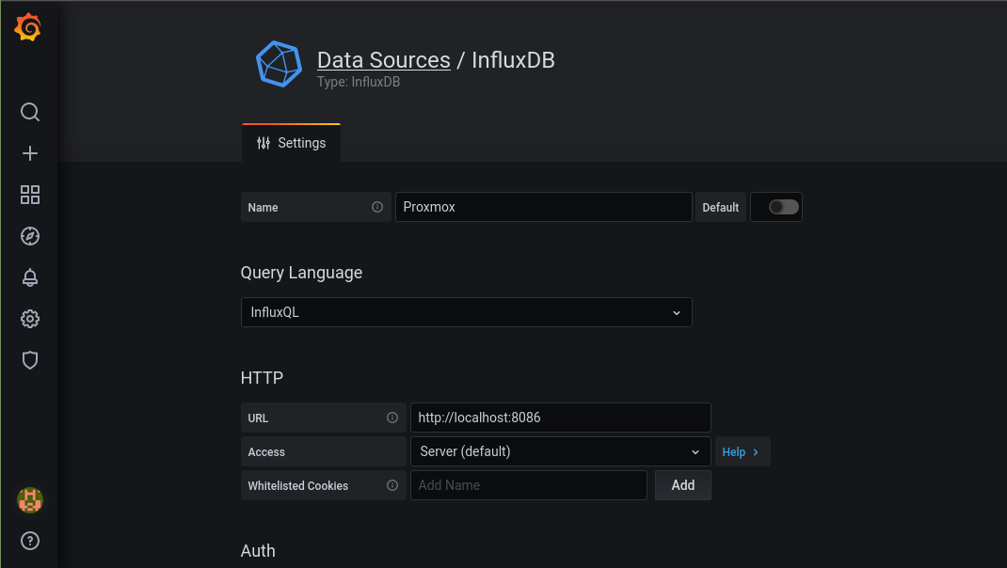Click the Whitelisted Cookies label
Viewport: 1007px width, 568px height.
(298, 486)
